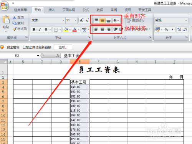Switch to the 插入 tab
The width and height of the screenshot is (192, 144).
coord(51,10)
